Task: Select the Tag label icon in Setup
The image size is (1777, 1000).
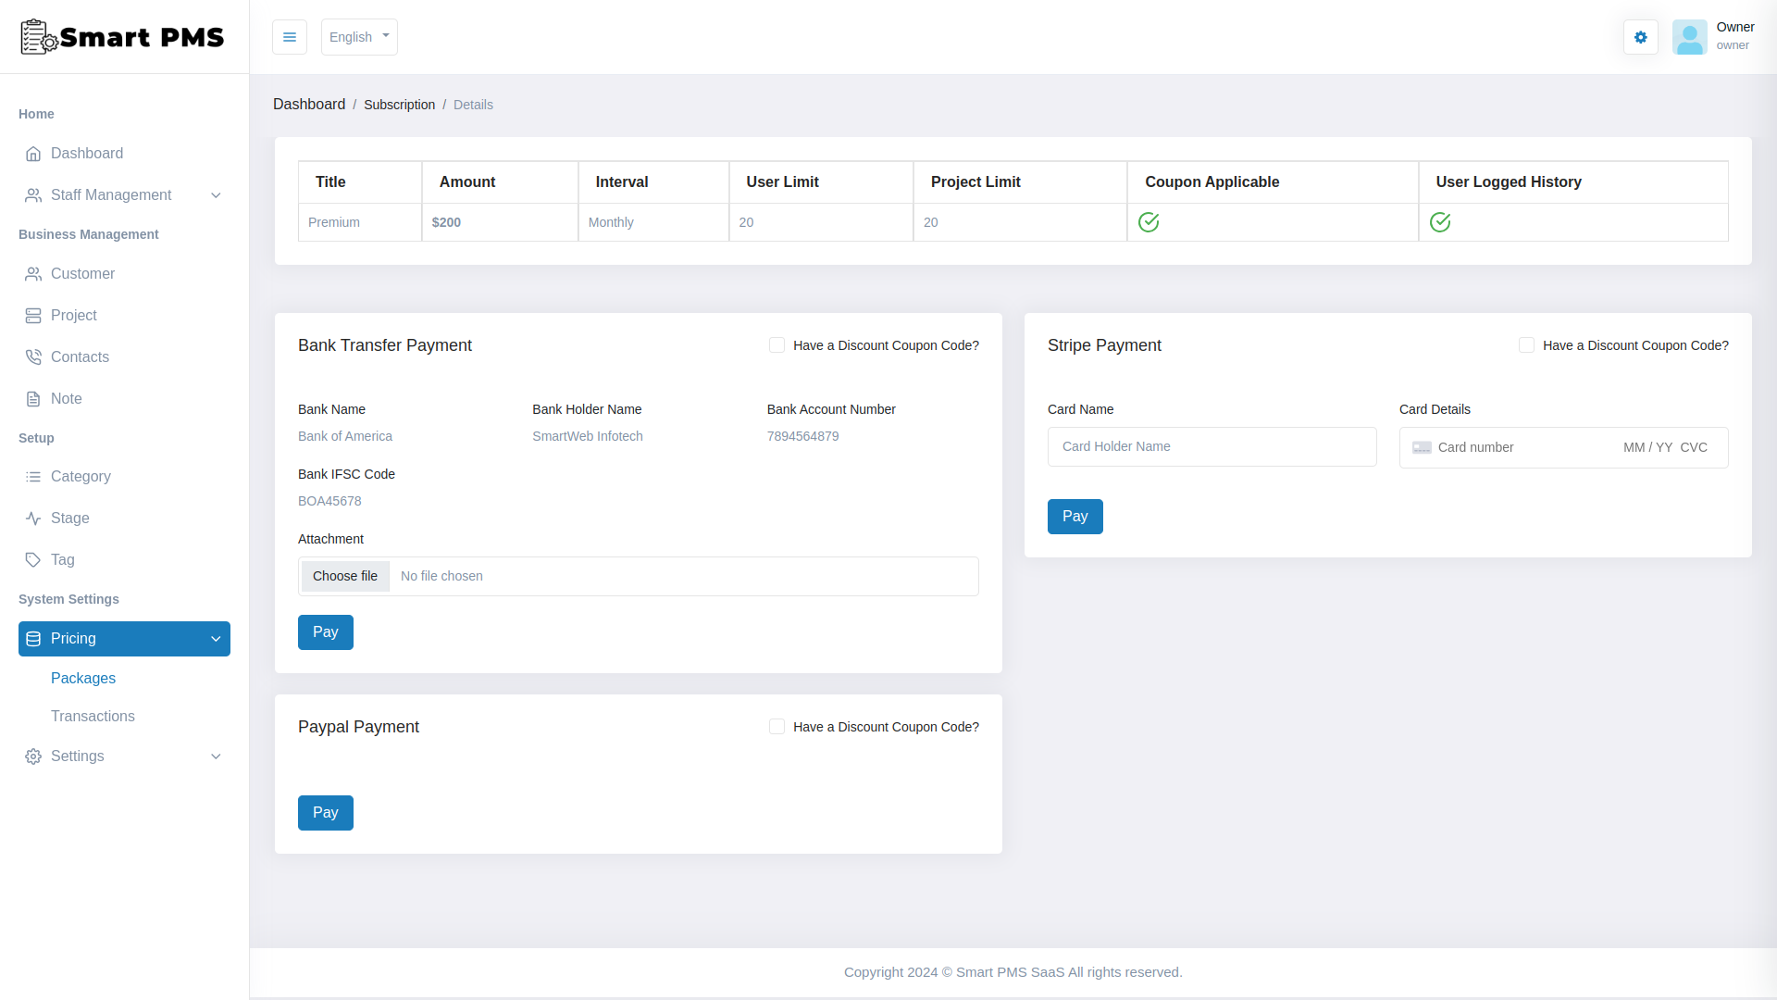Action: (33, 559)
